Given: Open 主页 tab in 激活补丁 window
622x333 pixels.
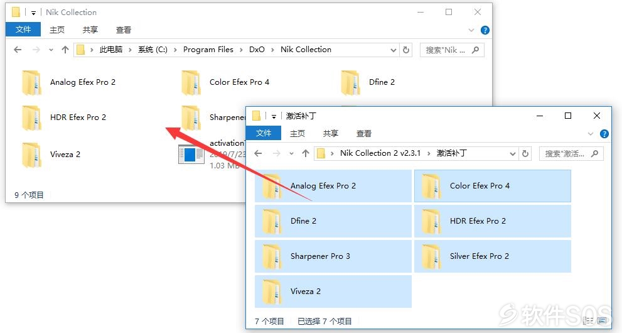Looking at the screenshot, I should [298, 133].
